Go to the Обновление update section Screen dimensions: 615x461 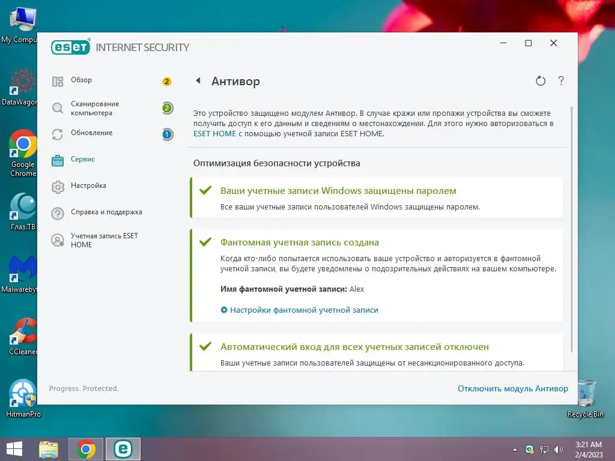[91, 133]
